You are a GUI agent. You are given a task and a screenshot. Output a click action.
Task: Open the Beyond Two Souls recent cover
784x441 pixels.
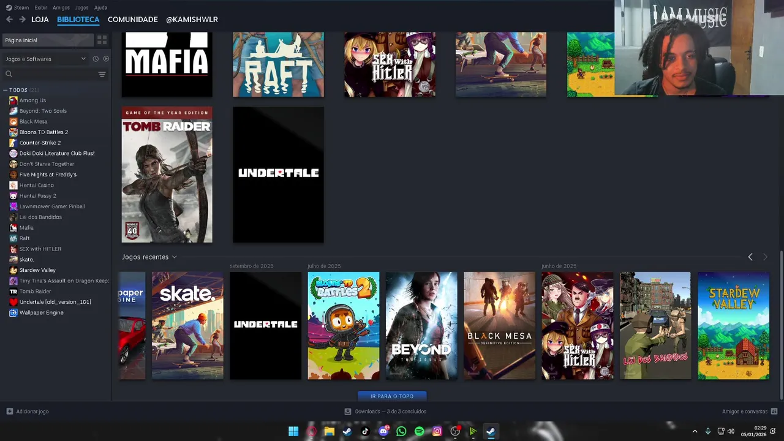421,326
